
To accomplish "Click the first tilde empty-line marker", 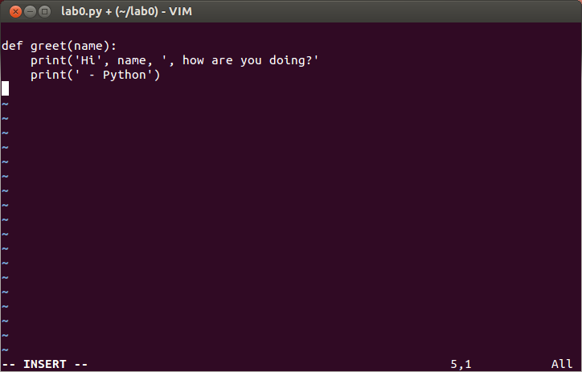I will [5, 104].
